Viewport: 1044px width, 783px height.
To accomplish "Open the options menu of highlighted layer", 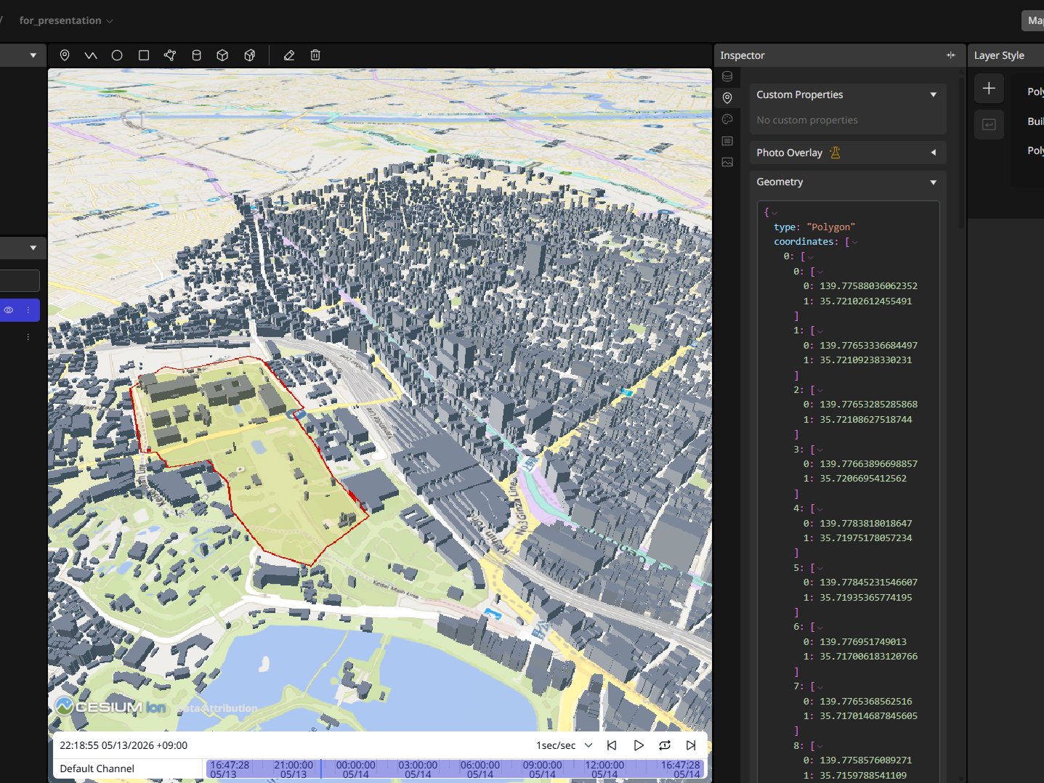I will tap(28, 310).
